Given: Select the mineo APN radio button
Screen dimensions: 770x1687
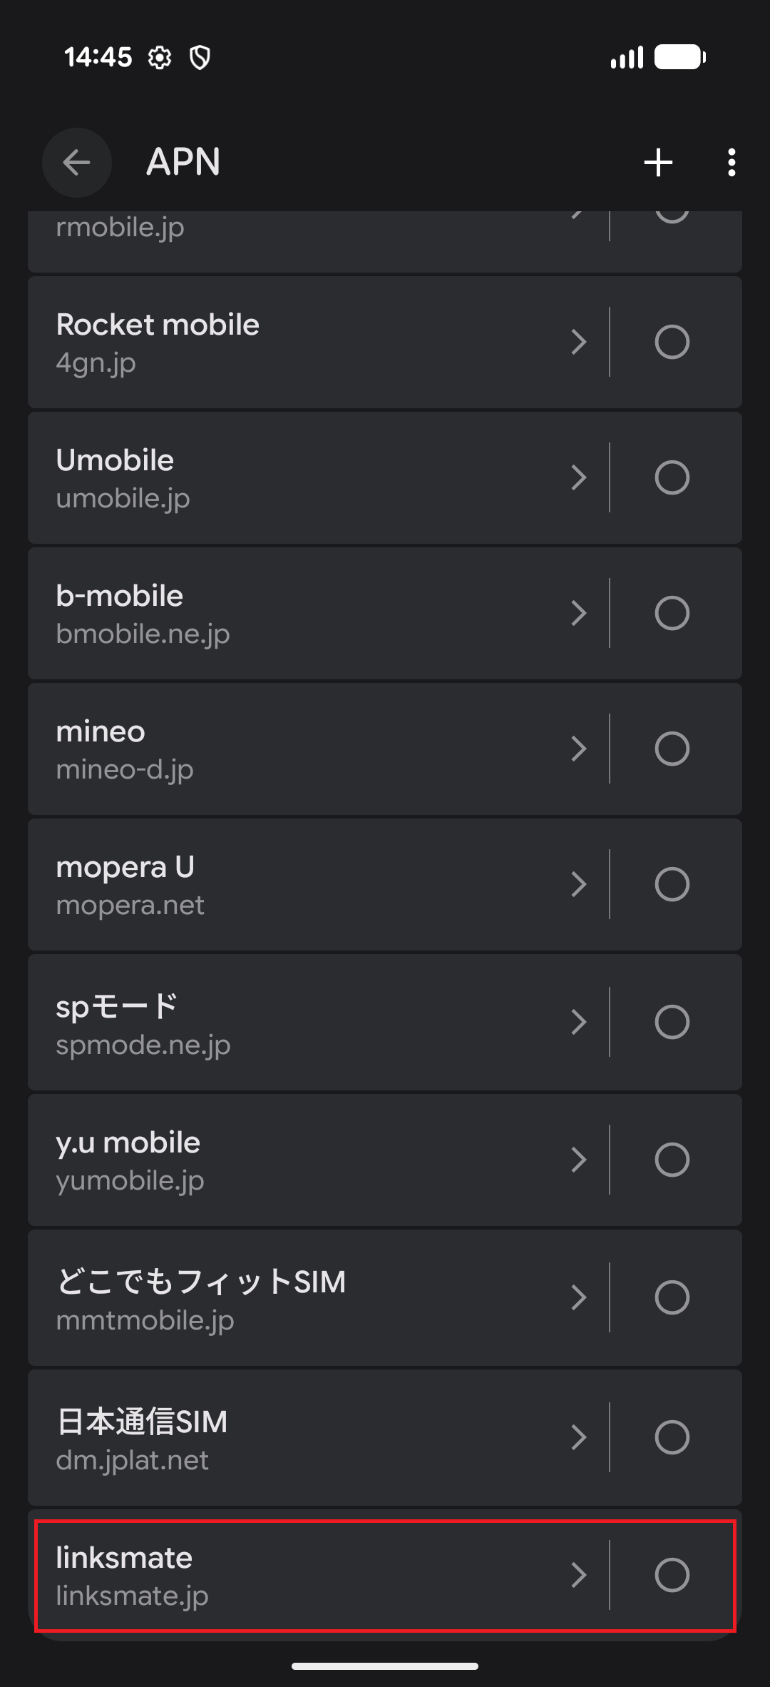Looking at the screenshot, I should tap(672, 749).
